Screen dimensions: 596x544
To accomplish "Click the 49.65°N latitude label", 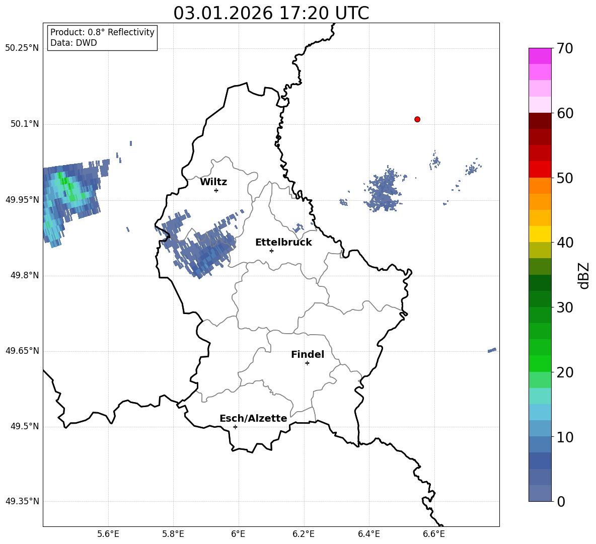I will click(22, 350).
